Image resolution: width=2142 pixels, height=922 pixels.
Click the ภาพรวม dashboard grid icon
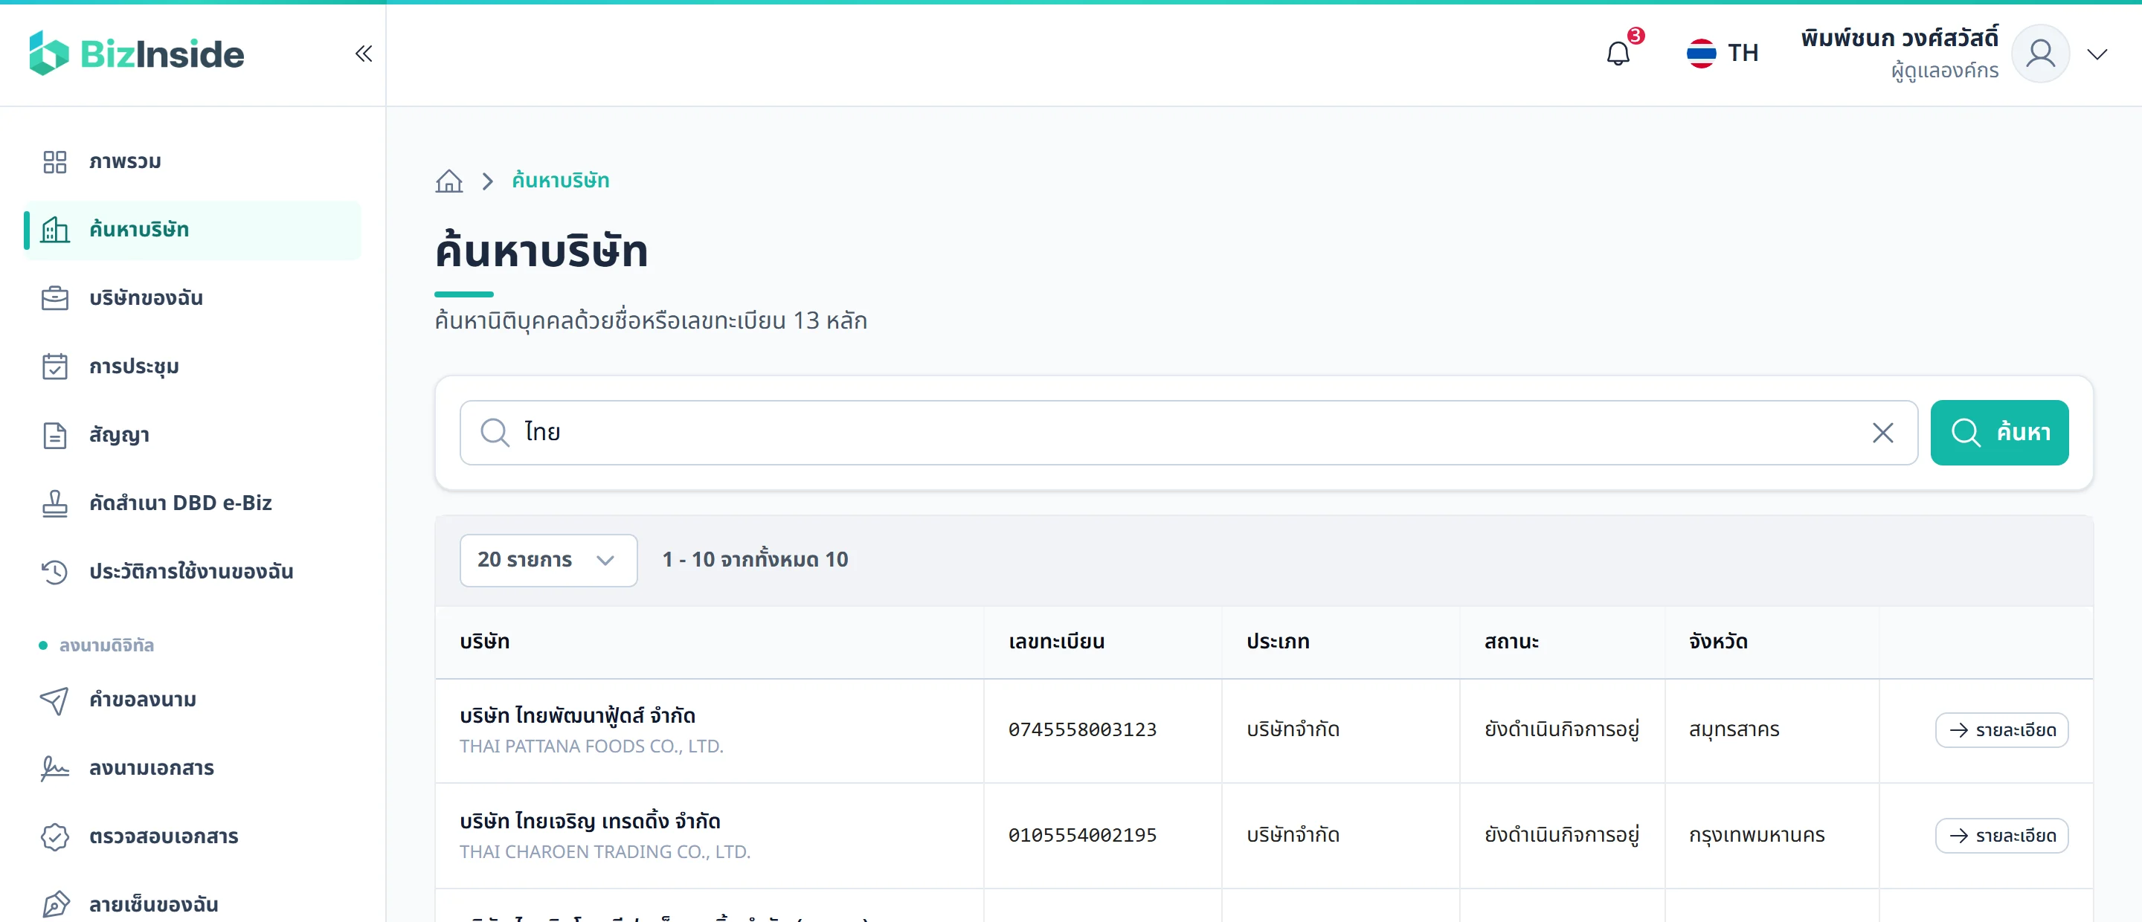(x=55, y=161)
